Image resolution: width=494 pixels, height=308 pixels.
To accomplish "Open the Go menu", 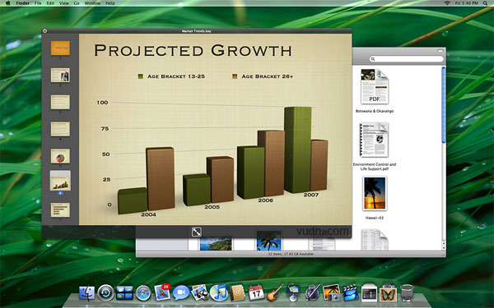I will [77, 3].
